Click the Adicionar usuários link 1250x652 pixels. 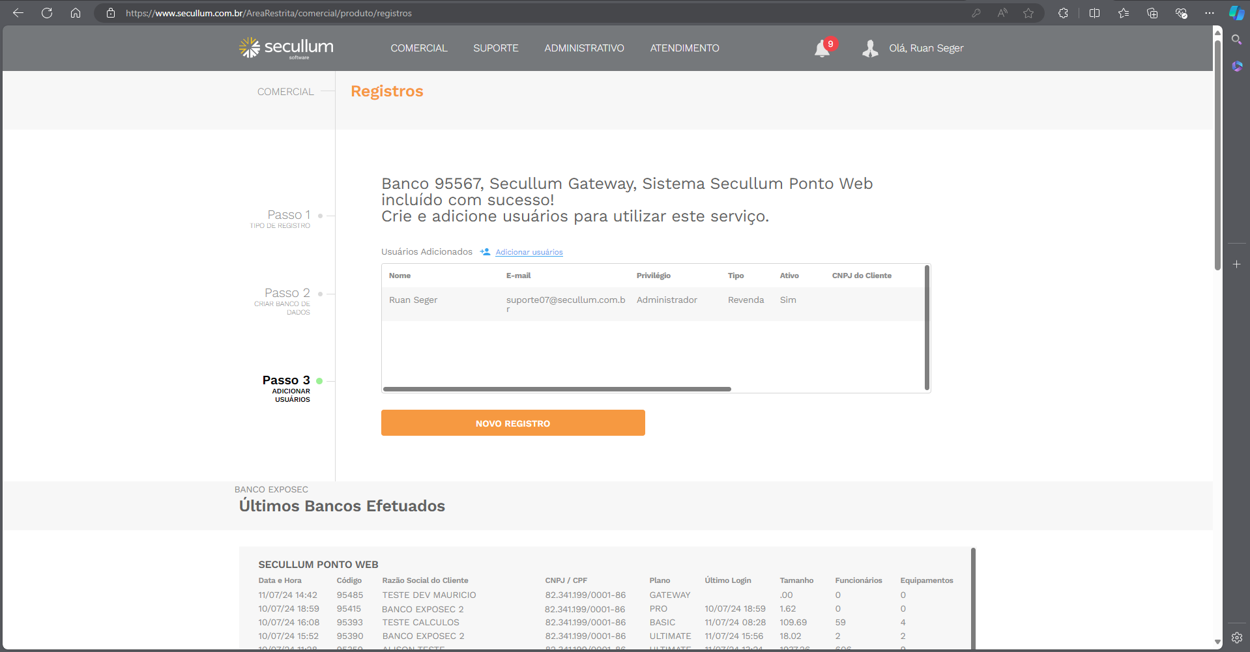pos(529,252)
